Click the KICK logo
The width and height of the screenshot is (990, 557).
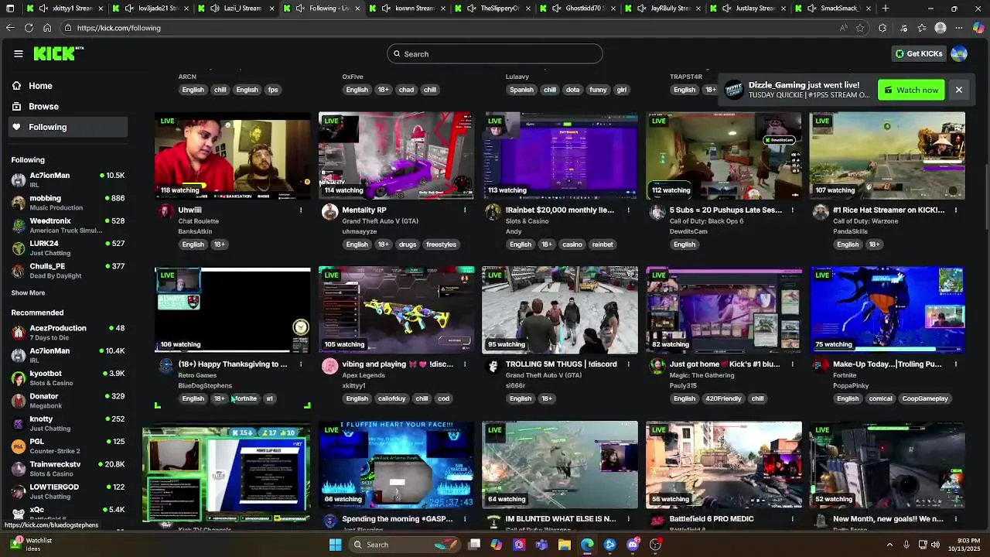[x=57, y=53]
